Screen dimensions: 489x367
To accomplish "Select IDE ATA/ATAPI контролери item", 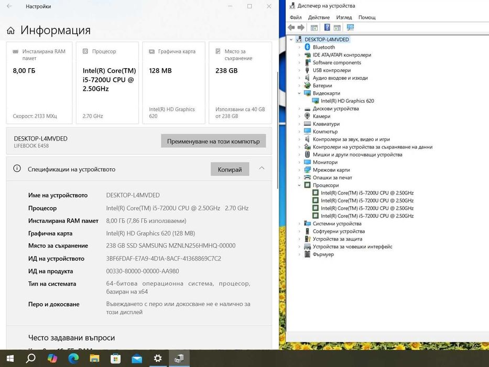I will pyautogui.click(x=342, y=55).
